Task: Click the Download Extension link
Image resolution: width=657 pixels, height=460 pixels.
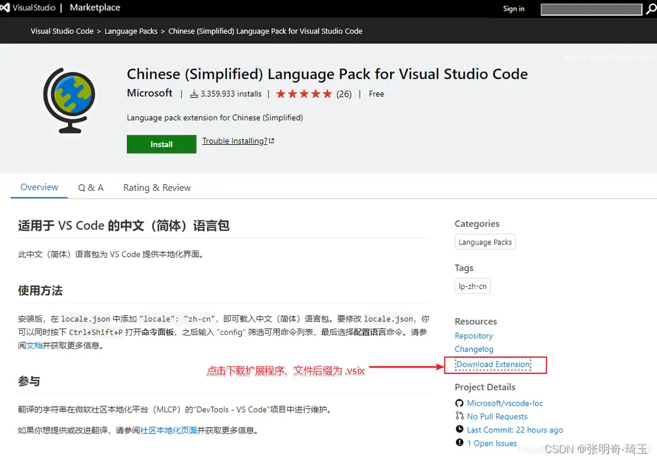Action: point(494,364)
